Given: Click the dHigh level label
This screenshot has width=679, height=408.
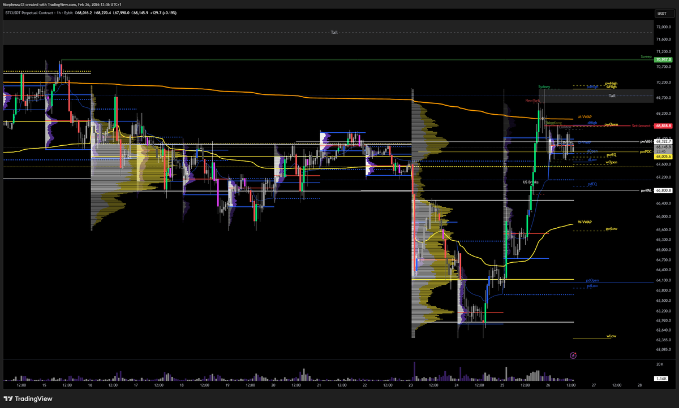Looking at the screenshot, I should coord(592,123).
